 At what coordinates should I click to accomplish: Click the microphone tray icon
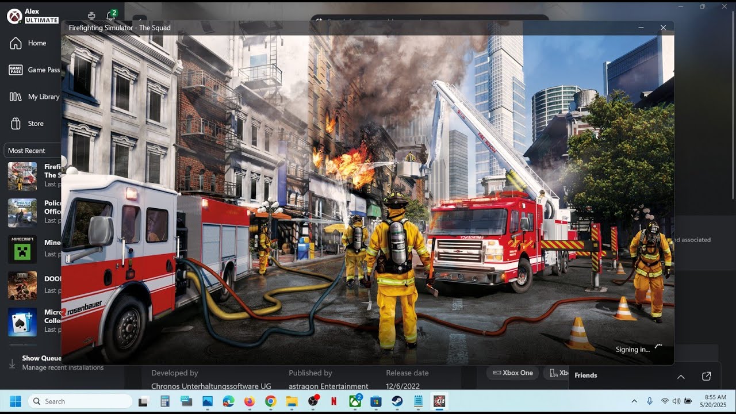pyautogui.click(x=650, y=401)
